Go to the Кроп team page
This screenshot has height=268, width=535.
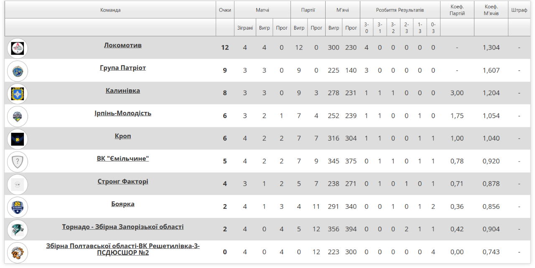tap(123, 136)
